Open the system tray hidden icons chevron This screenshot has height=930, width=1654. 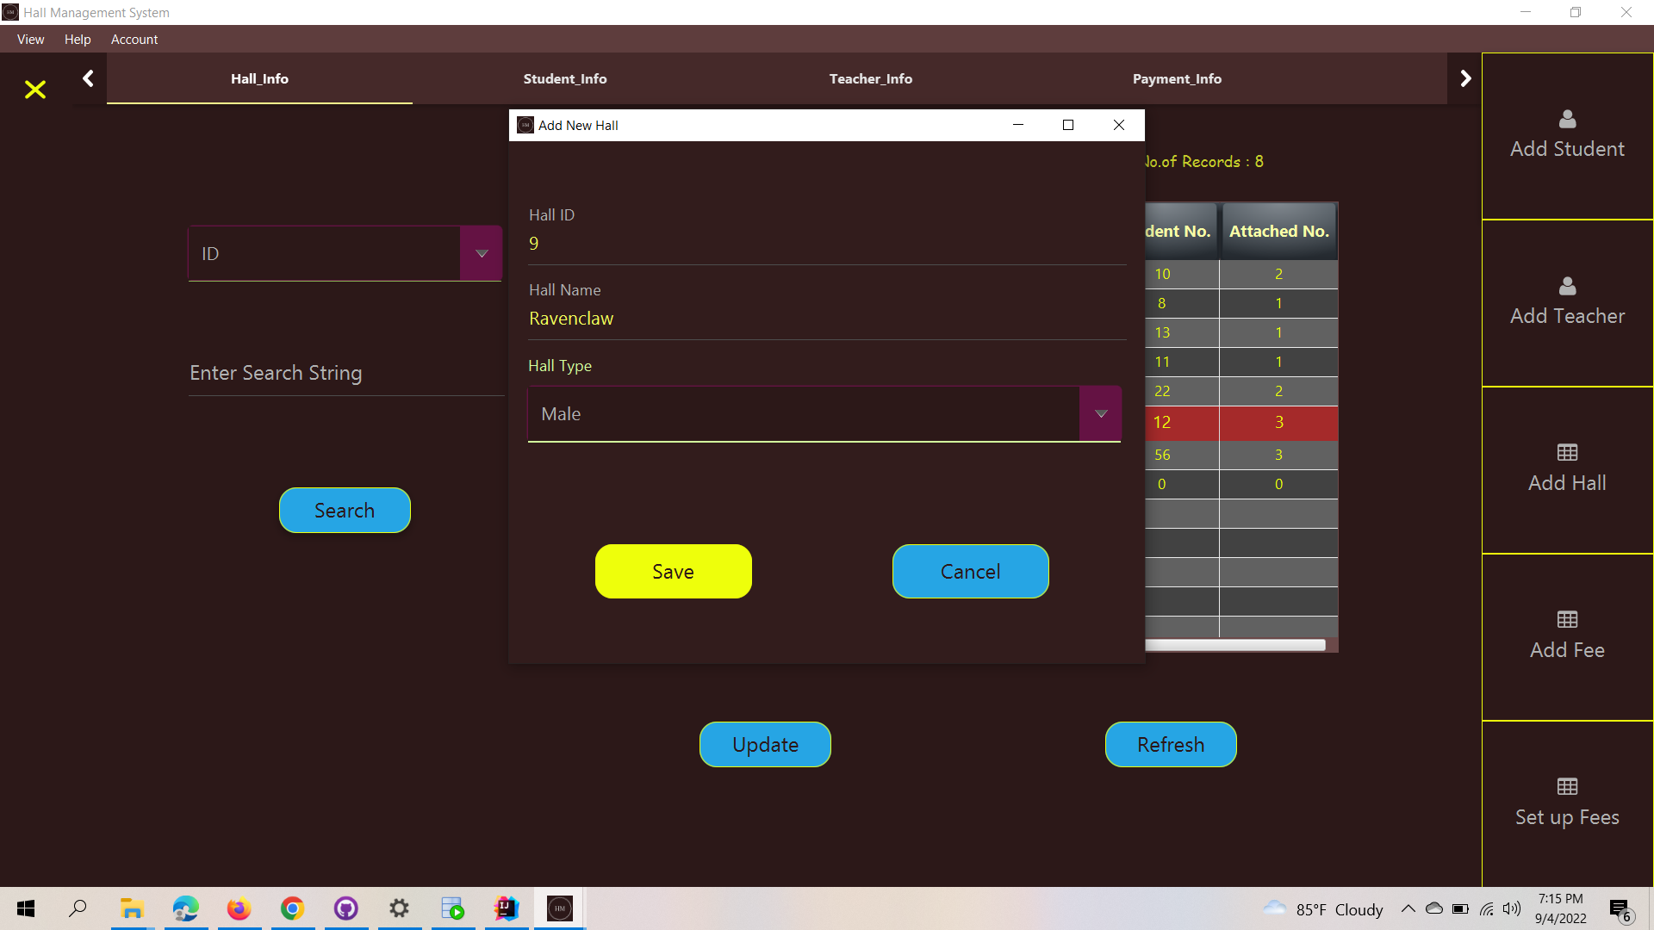1408,908
